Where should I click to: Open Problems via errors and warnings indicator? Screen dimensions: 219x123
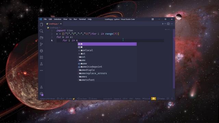point(60,99)
